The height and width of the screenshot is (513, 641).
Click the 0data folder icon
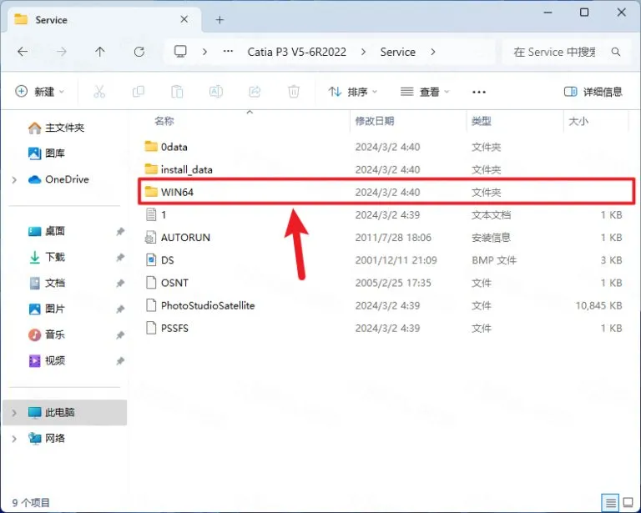[151, 146]
